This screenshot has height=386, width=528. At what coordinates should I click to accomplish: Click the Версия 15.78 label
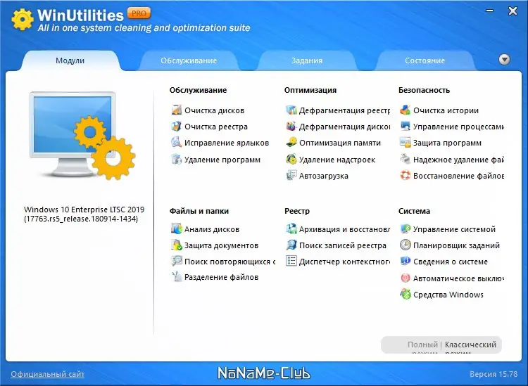click(x=494, y=374)
